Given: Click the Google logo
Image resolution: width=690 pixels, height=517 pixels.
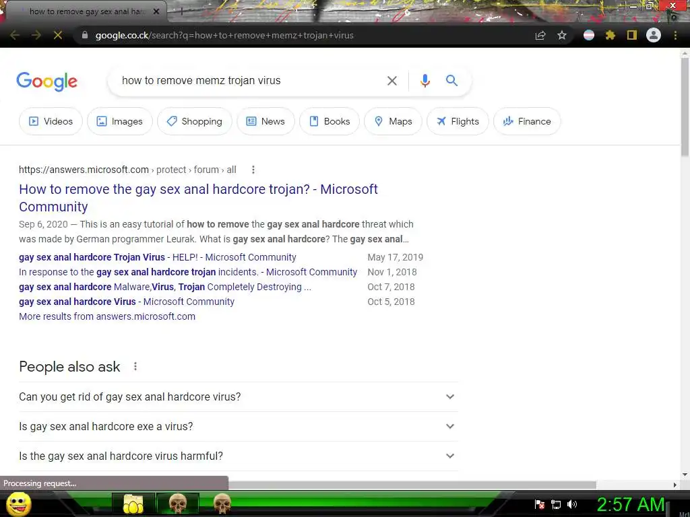Looking at the screenshot, I should tap(46, 81).
